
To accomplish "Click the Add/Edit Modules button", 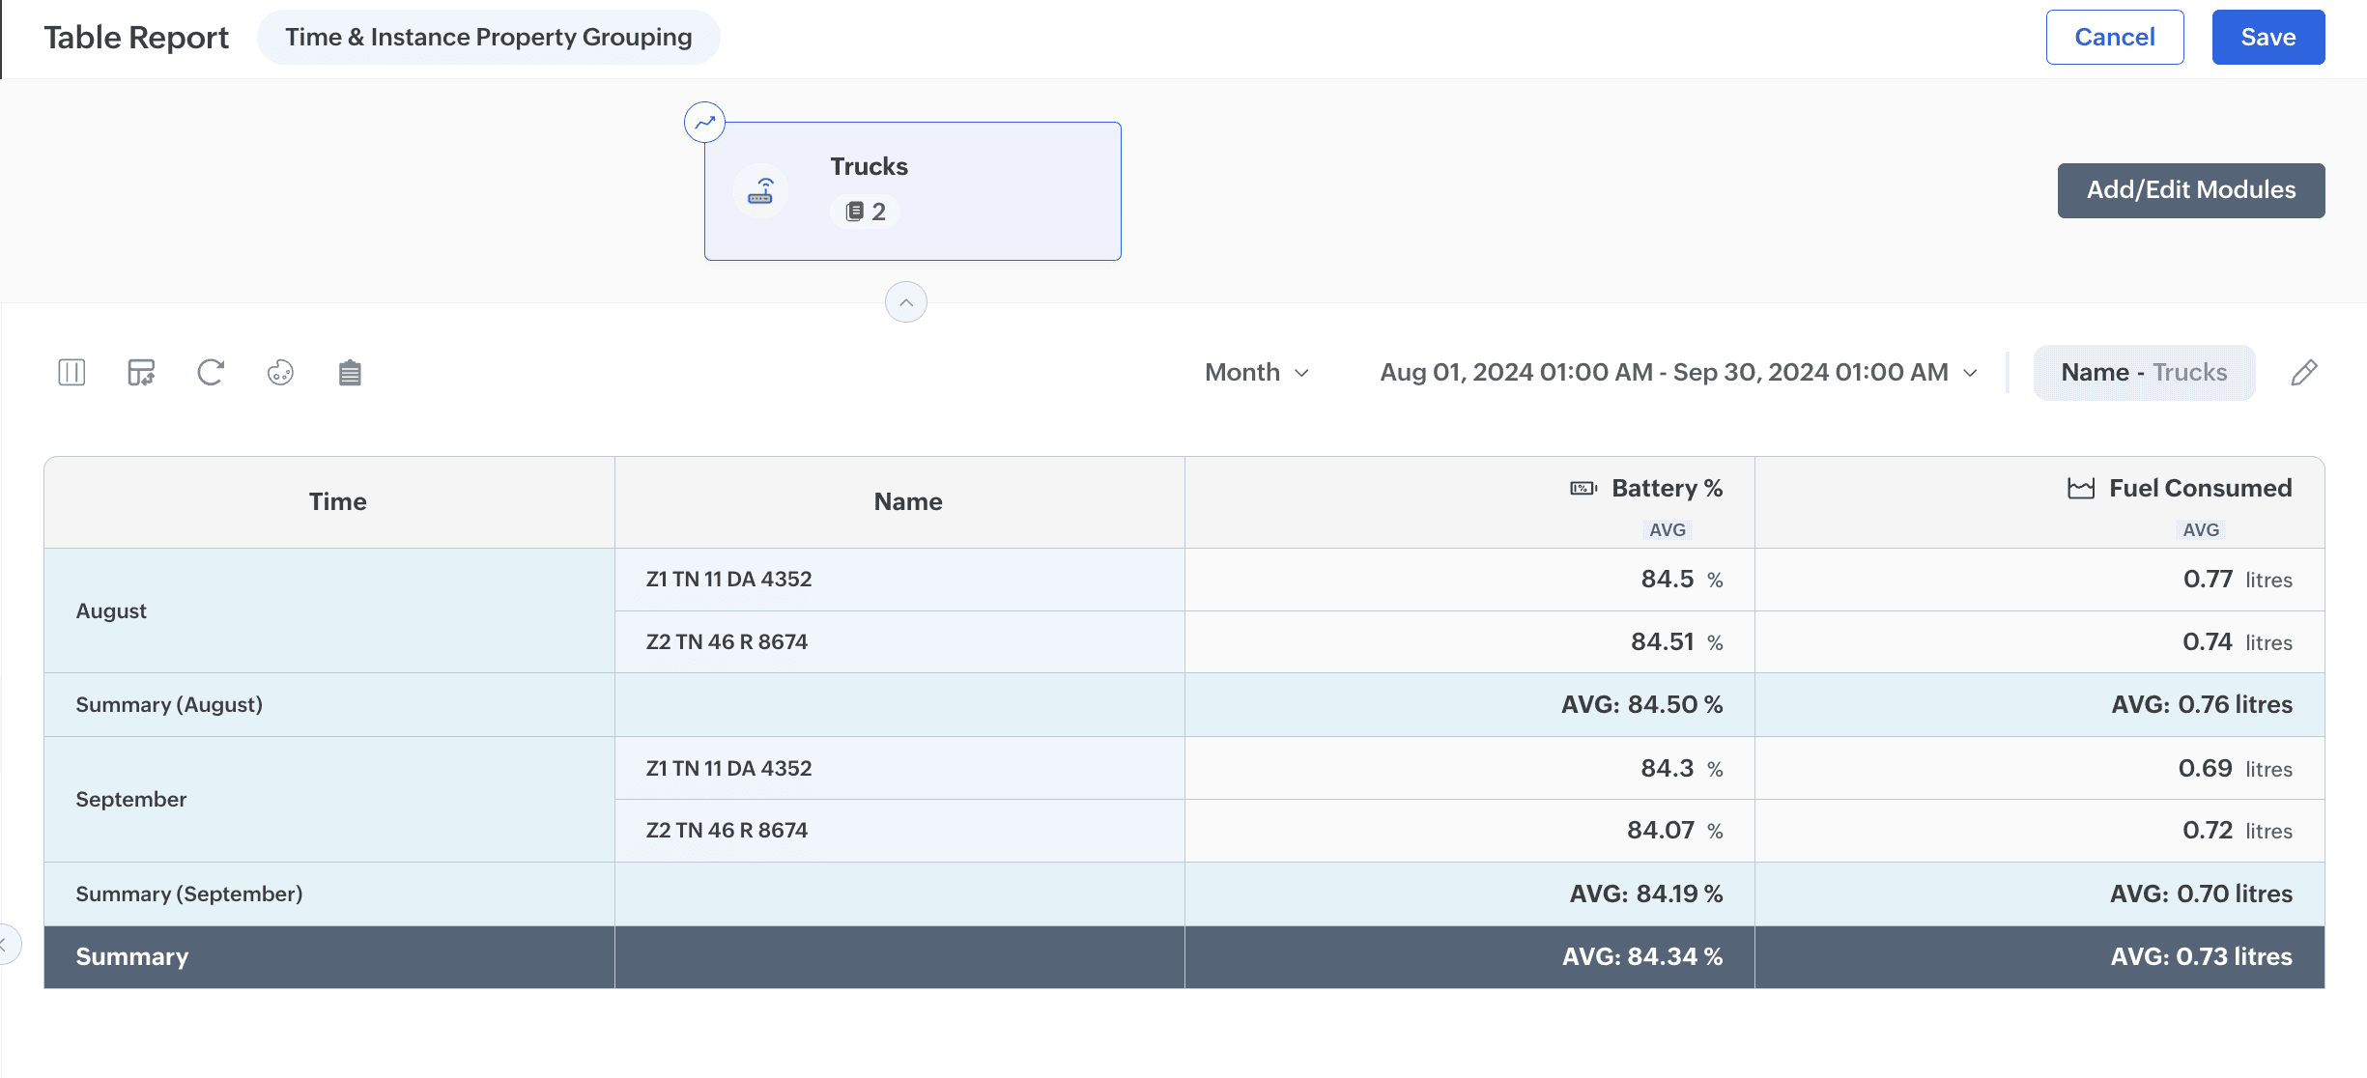I will (2190, 189).
